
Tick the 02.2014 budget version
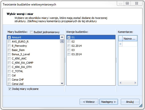tap(69, 46)
